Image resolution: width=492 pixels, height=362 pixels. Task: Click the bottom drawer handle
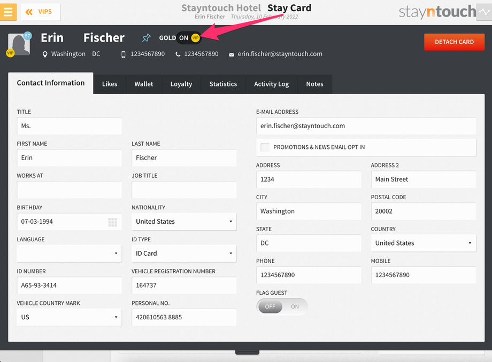(x=247, y=352)
